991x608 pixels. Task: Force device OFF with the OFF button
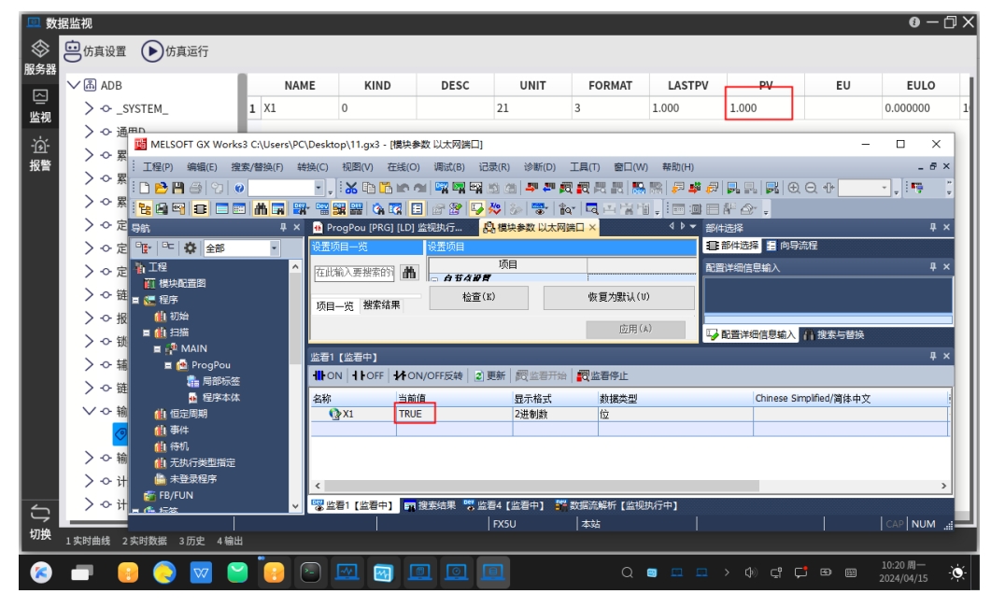[368, 375]
